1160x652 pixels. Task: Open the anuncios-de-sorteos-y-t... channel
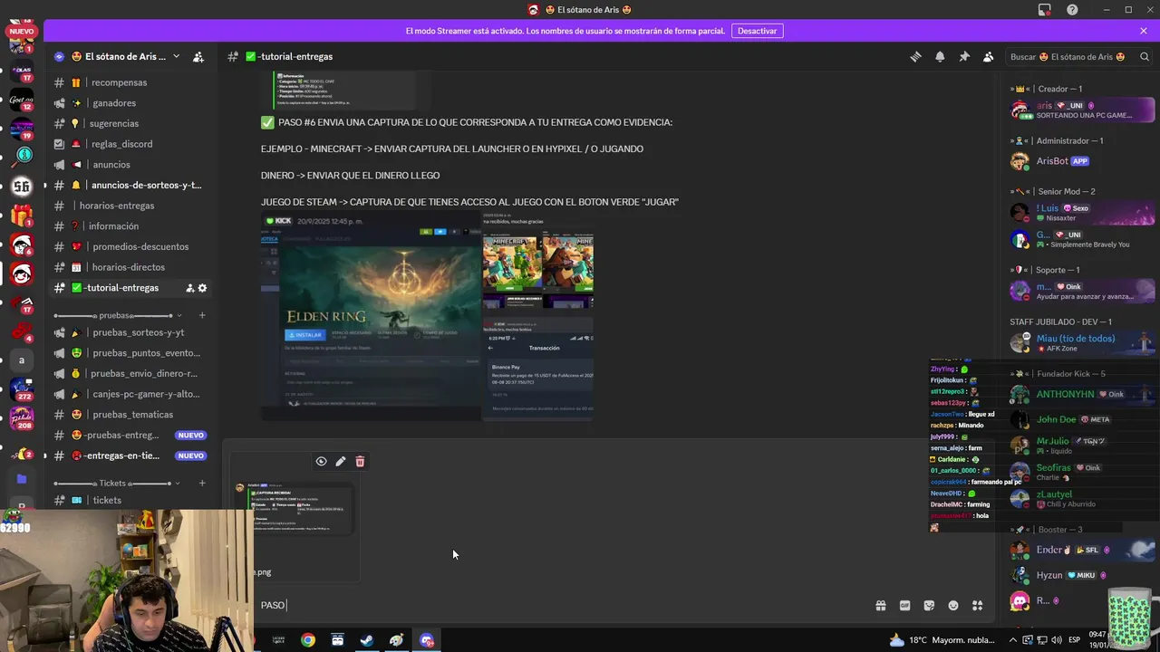pos(131,185)
